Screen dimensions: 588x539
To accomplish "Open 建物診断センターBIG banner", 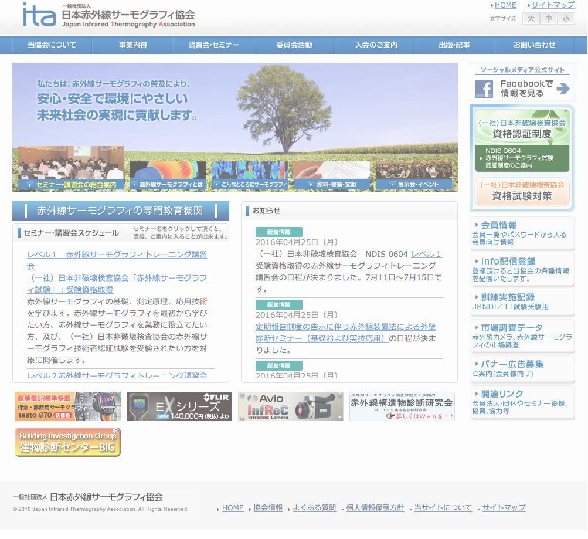I will pos(68,442).
